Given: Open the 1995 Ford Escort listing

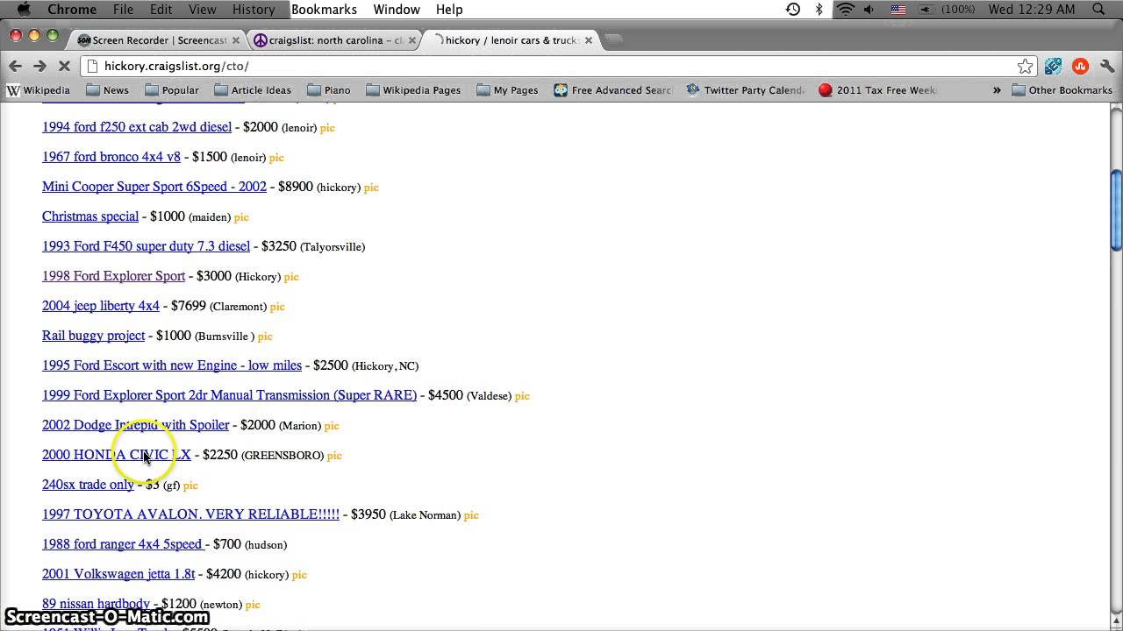Looking at the screenshot, I should tap(172, 365).
